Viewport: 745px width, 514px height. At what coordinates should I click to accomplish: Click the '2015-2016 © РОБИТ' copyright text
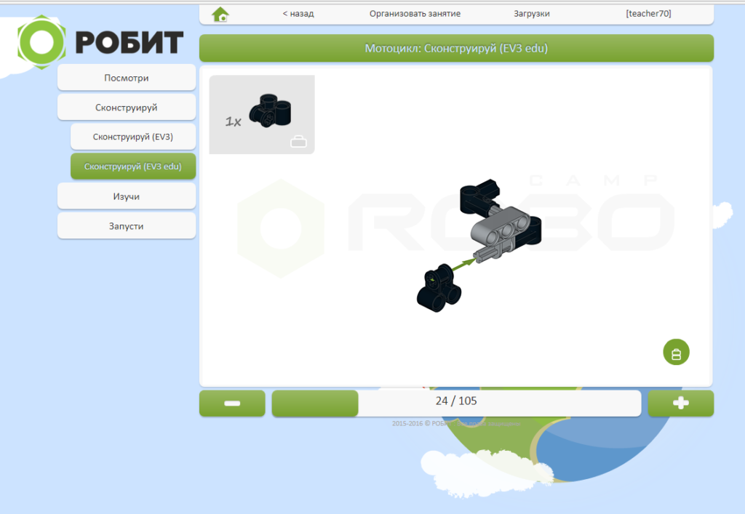[x=456, y=423]
